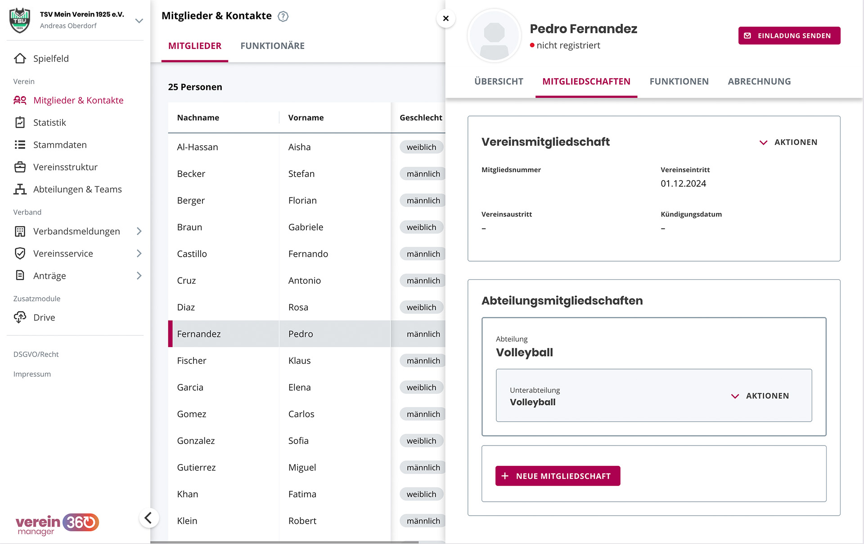Click the Neue Mitgliedschaft button
Viewport: 864px width, 544px height.
[x=558, y=476]
